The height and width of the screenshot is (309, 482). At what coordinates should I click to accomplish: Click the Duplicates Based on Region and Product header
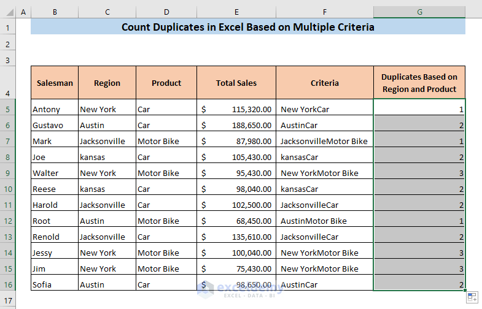click(x=419, y=83)
